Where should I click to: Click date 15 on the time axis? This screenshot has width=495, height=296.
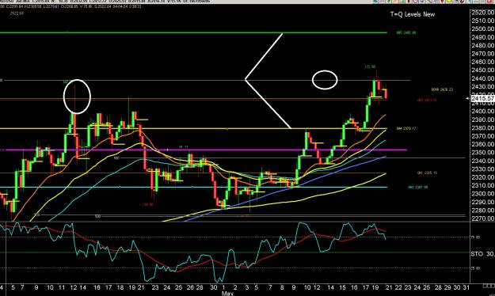coord(342,287)
